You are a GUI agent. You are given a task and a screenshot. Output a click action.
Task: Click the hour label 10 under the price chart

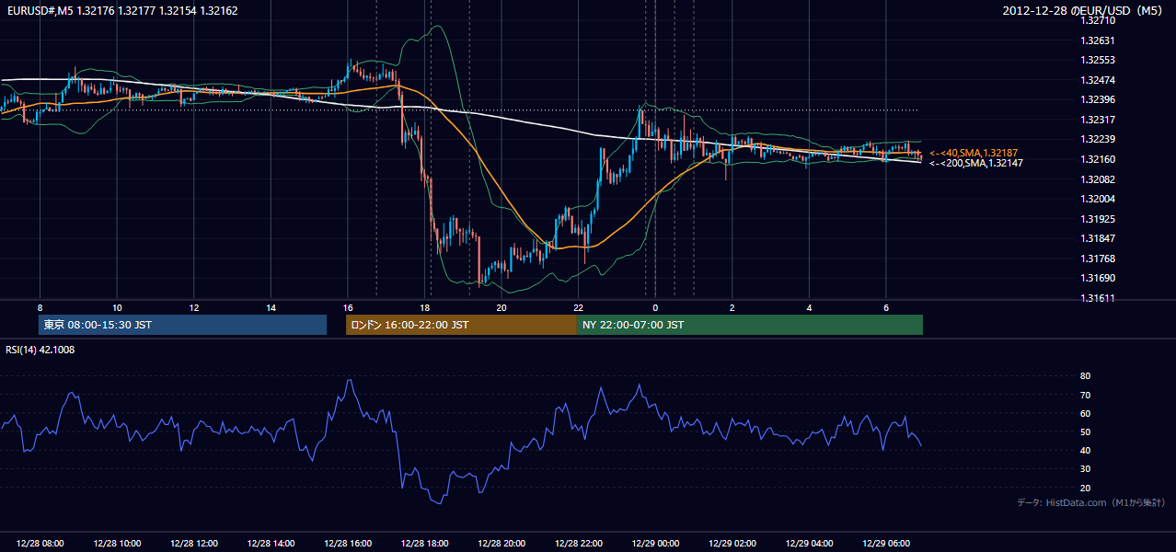pyautogui.click(x=117, y=307)
